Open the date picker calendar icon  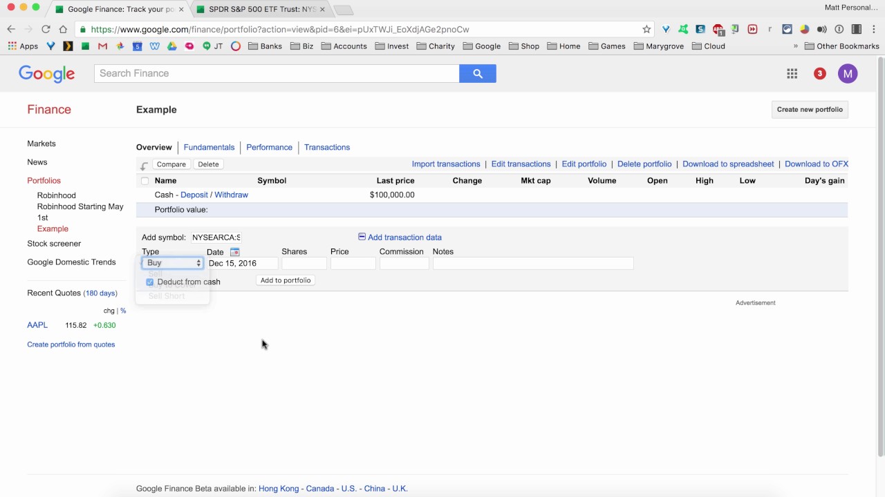click(x=234, y=252)
